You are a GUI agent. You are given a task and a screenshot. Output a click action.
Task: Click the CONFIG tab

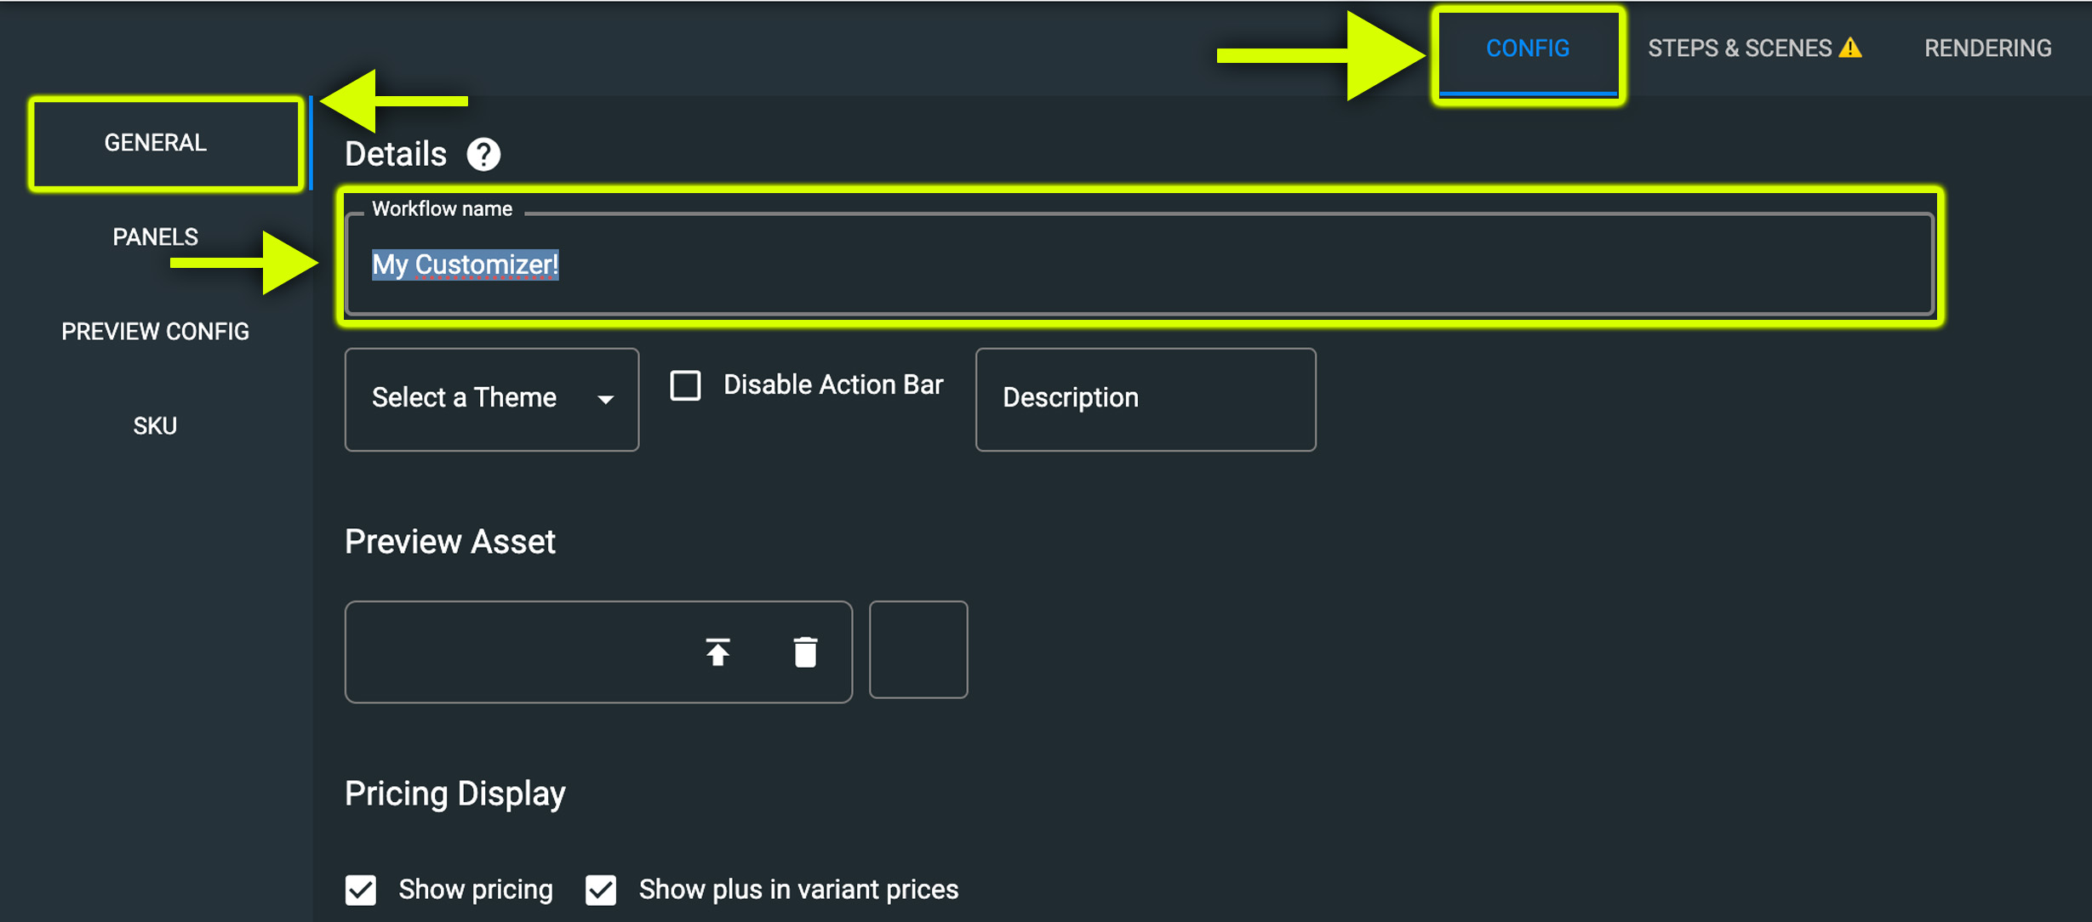click(1528, 47)
